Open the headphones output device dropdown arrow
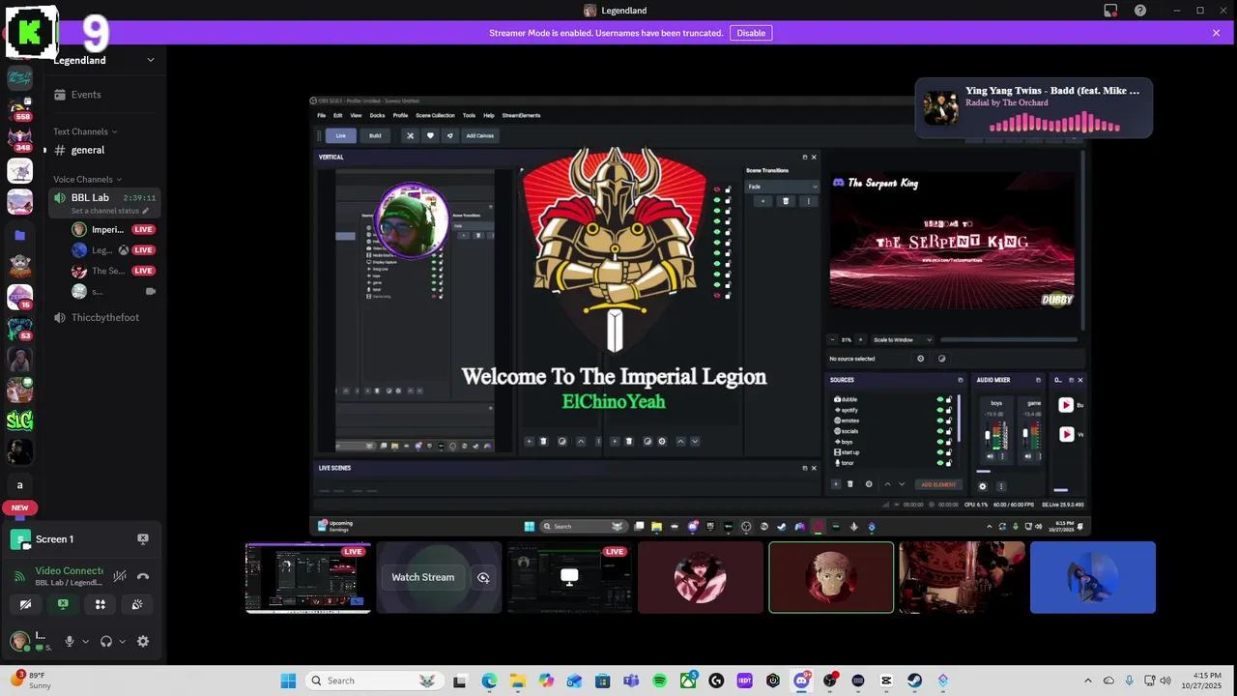The width and height of the screenshot is (1237, 696). pyautogui.click(x=123, y=641)
